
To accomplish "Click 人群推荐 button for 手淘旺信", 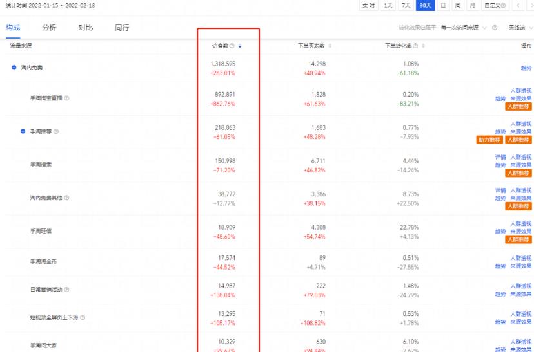I will click(519, 239).
